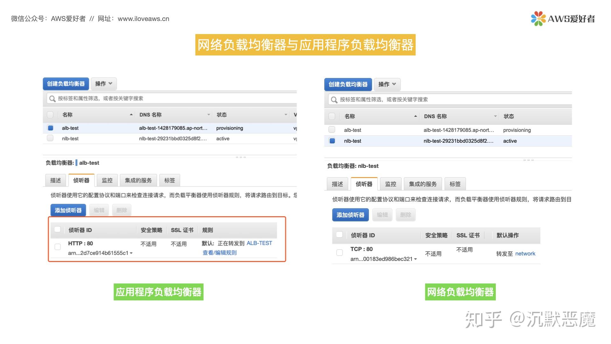Check TCP : 80 listener checkbox
611x344 pixels.
tap(340, 253)
